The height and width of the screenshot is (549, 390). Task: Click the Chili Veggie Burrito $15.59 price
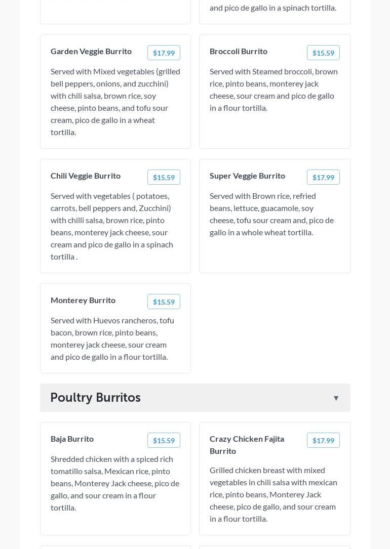164,177
